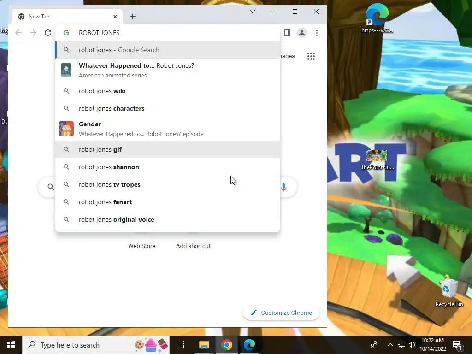
Task: Reload the page in Chrome
Action: (x=48, y=33)
